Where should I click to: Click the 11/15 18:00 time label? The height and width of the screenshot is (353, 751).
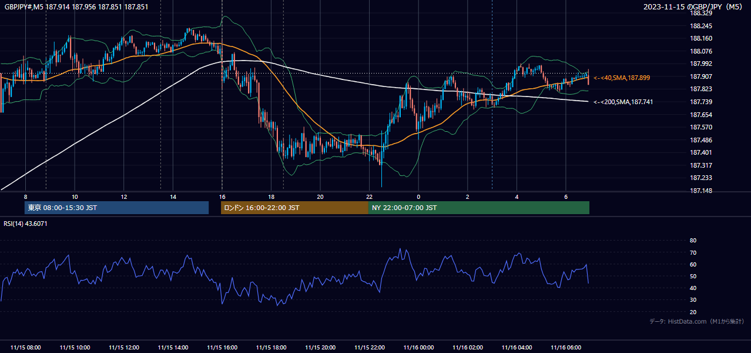tap(271, 348)
